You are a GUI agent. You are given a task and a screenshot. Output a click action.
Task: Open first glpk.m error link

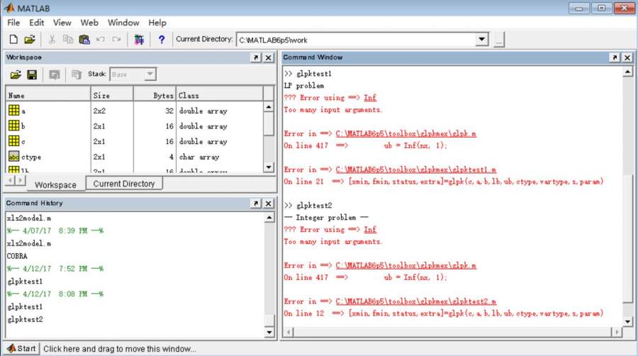pyautogui.click(x=405, y=133)
